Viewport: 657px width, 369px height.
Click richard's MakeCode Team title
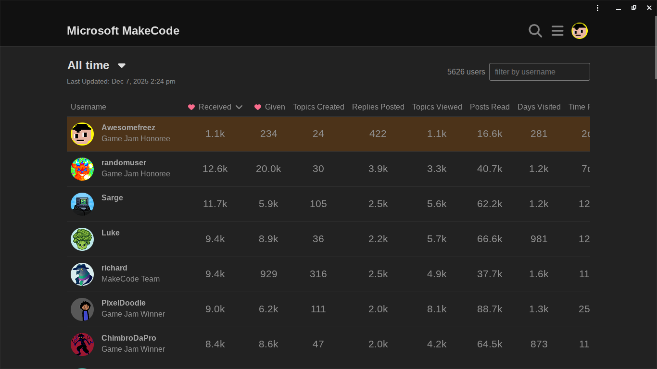pos(130,279)
